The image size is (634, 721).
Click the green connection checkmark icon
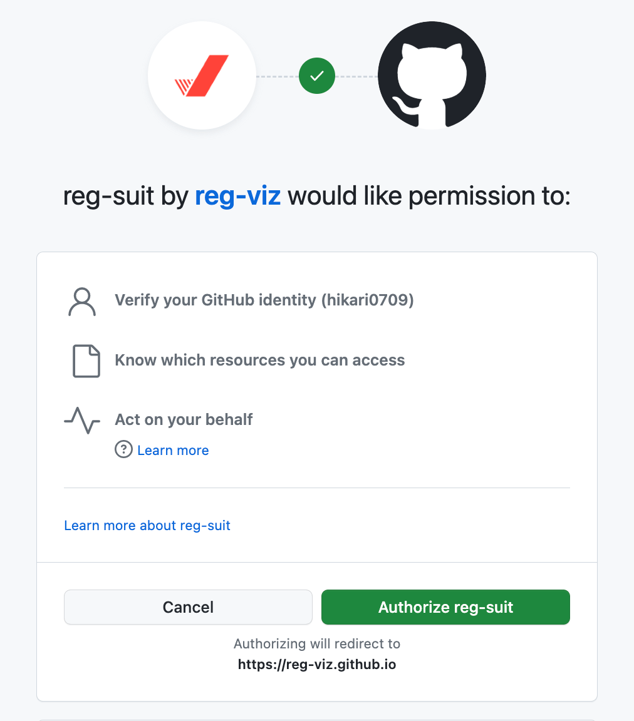317,76
